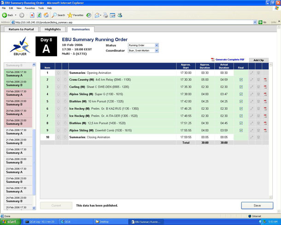Open the Tools menu
The image size is (281, 225).
pos(41,8)
